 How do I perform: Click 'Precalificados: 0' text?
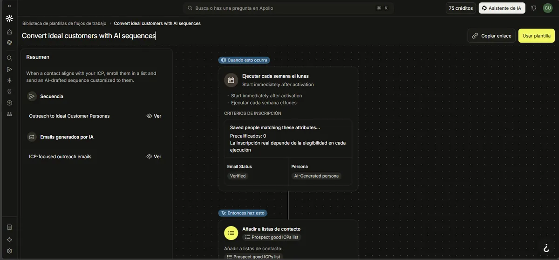248,136
